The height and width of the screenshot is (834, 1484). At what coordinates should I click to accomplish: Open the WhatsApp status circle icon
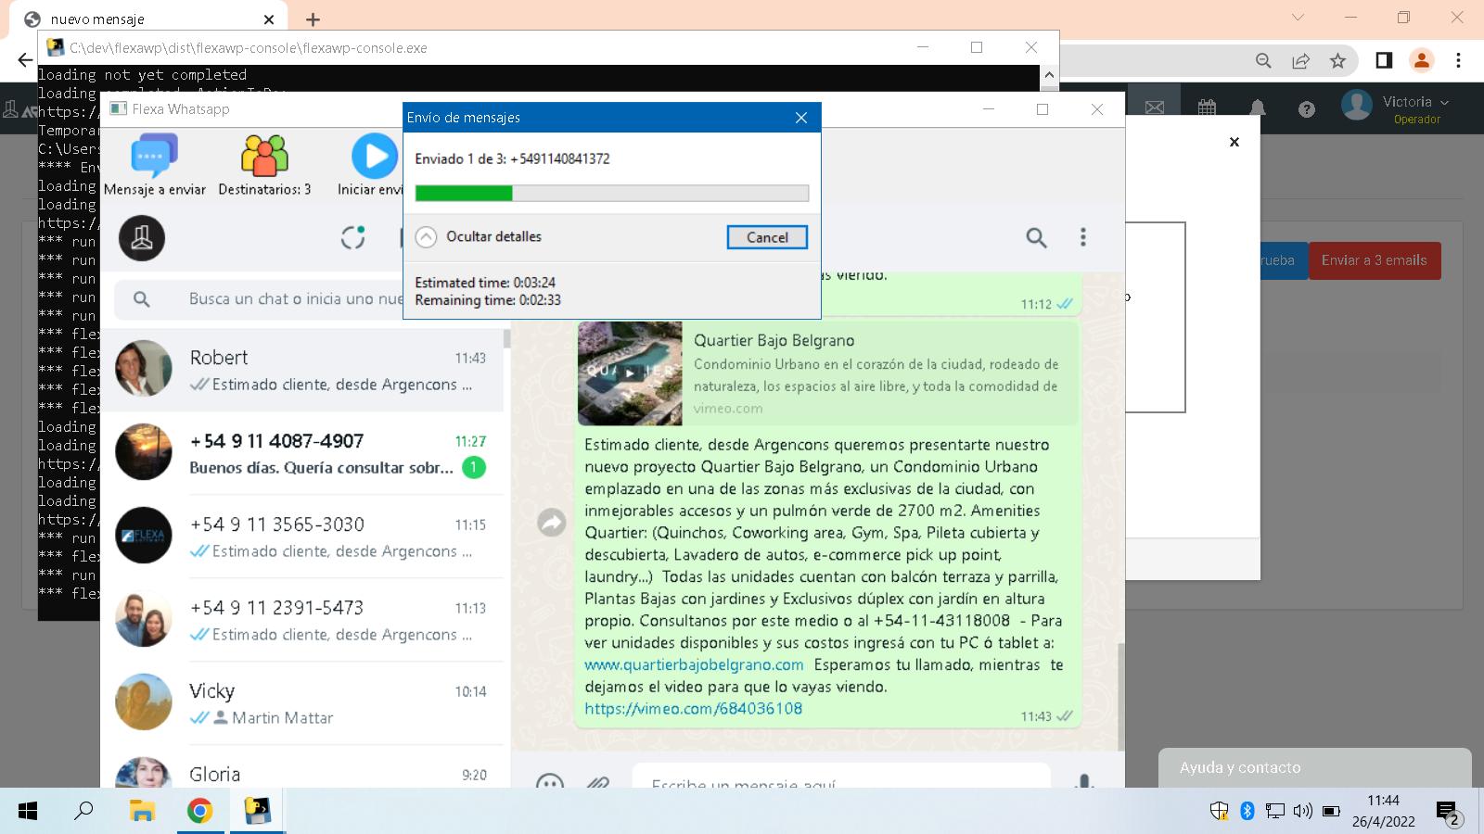352,237
